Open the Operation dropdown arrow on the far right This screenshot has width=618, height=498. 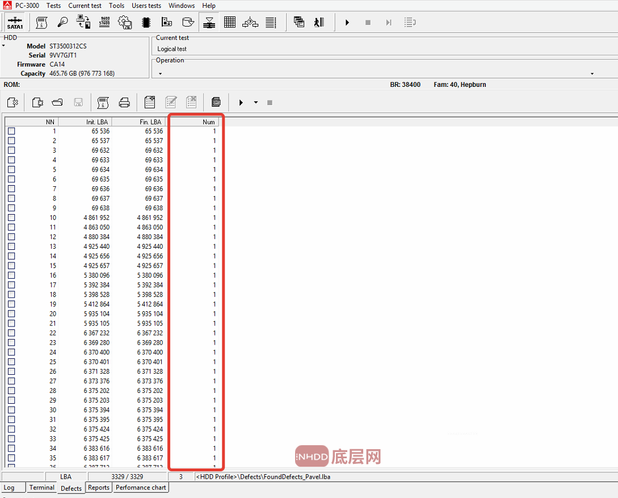pyautogui.click(x=592, y=73)
